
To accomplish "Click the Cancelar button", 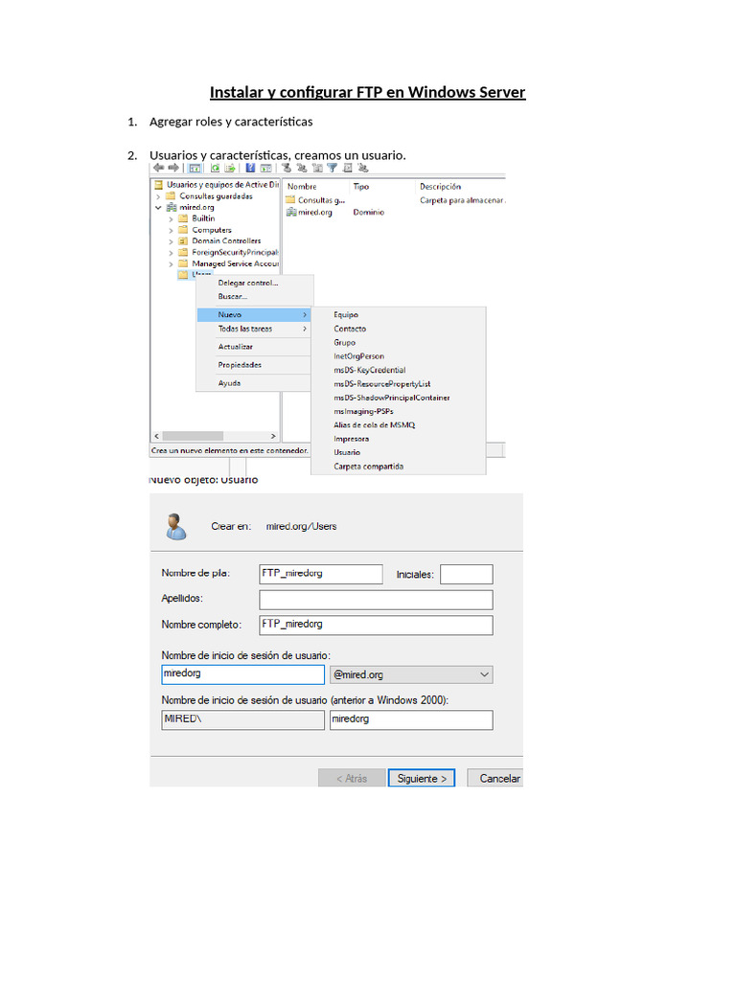I will [x=495, y=778].
